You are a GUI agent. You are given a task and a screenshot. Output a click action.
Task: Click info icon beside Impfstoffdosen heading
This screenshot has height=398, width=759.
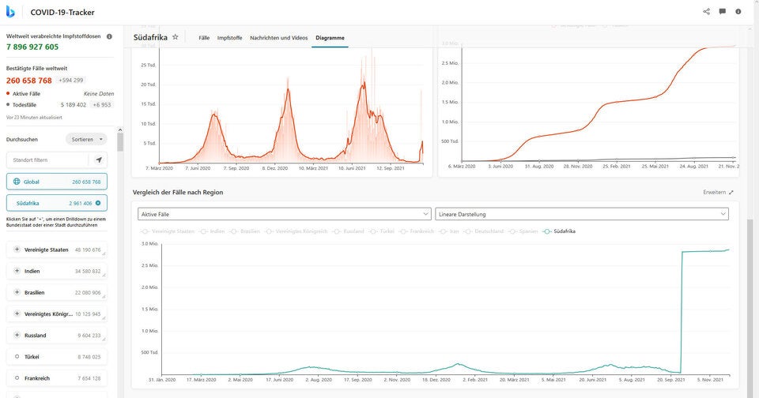[109, 36]
